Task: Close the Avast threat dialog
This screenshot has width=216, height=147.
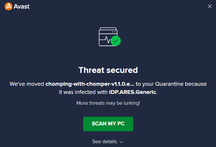Action: [x=210, y=6]
